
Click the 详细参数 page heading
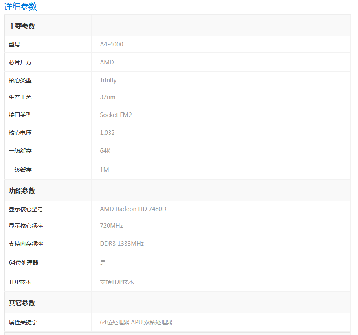[x=20, y=7]
